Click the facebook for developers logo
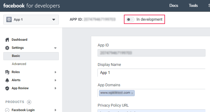 click(31, 6)
